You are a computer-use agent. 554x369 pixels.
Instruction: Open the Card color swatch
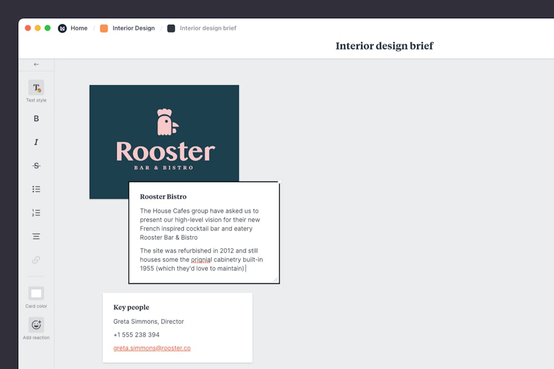click(x=36, y=293)
